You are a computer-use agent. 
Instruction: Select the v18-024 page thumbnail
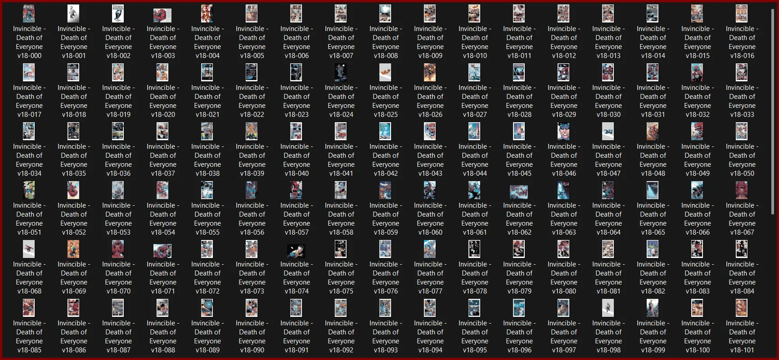(x=341, y=72)
